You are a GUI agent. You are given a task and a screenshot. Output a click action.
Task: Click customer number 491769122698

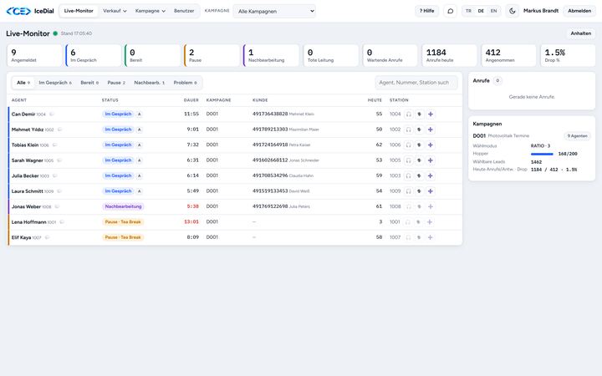pyautogui.click(x=270, y=206)
